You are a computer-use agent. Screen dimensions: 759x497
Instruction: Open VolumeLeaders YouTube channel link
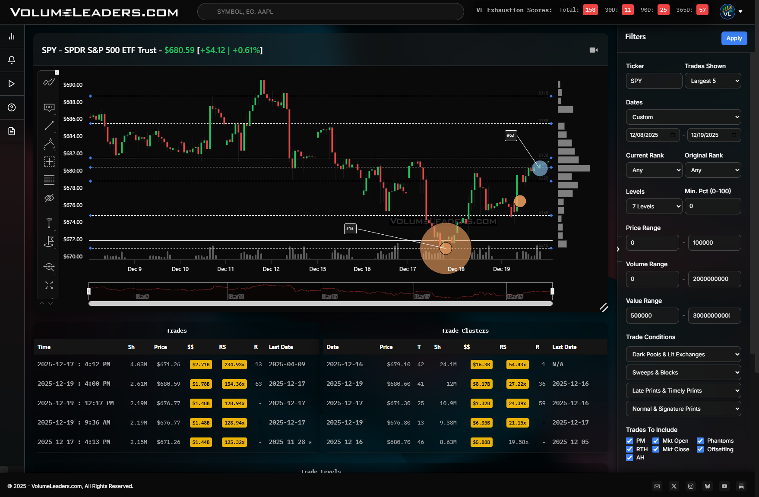point(725,486)
